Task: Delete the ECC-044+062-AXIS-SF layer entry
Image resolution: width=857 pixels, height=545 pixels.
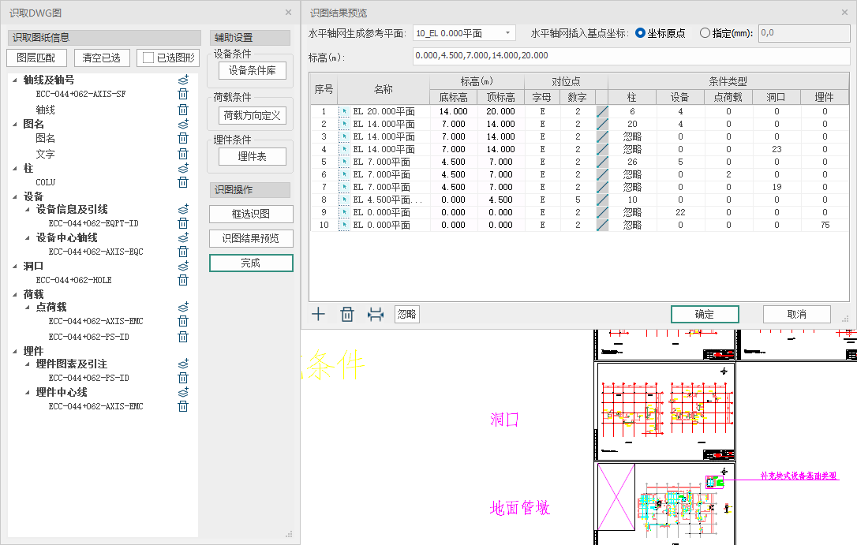Action: [183, 94]
